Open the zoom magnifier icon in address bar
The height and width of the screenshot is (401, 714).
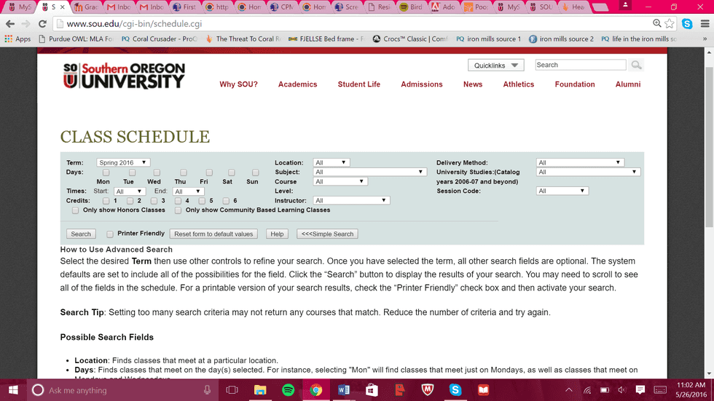click(x=657, y=23)
